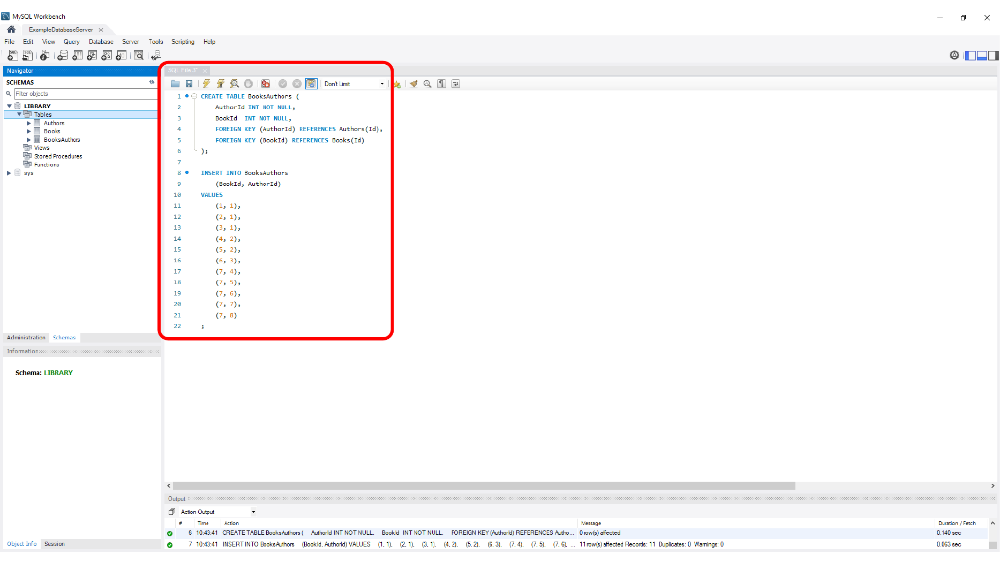This screenshot has width=1000, height=562.
Task: Click the horizontal editor scrollbar thumb
Action: point(484,485)
